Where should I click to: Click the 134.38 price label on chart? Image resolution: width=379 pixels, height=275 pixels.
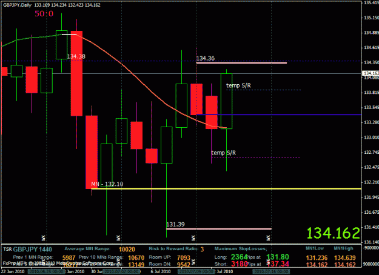coord(76,56)
